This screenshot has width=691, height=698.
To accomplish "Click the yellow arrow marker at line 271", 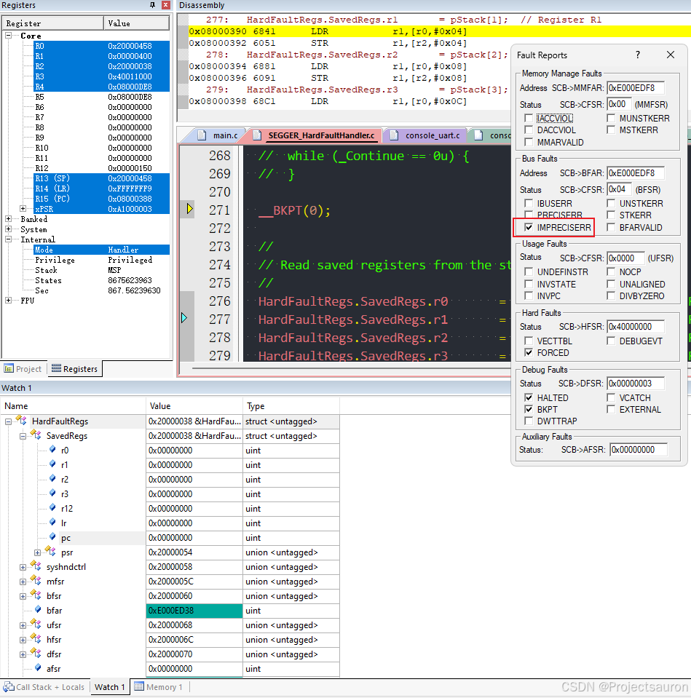I will point(189,210).
